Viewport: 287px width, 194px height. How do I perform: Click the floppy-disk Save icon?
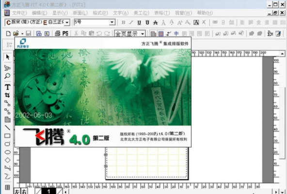click(x=28, y=33)
